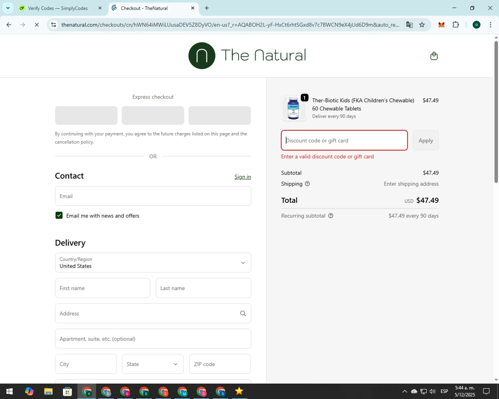Uncheck Email me with news and offers
The height and width of the screenshot is (399, 499).
(x=59, y=215)
